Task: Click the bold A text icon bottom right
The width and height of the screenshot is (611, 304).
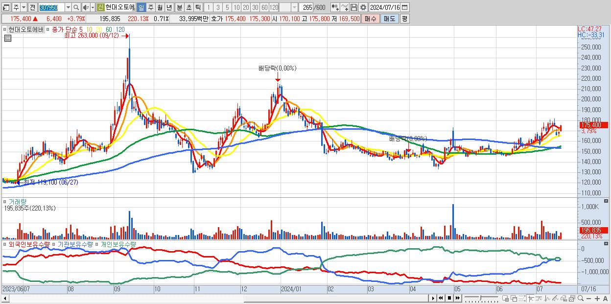Action: (x=605, y=299)
